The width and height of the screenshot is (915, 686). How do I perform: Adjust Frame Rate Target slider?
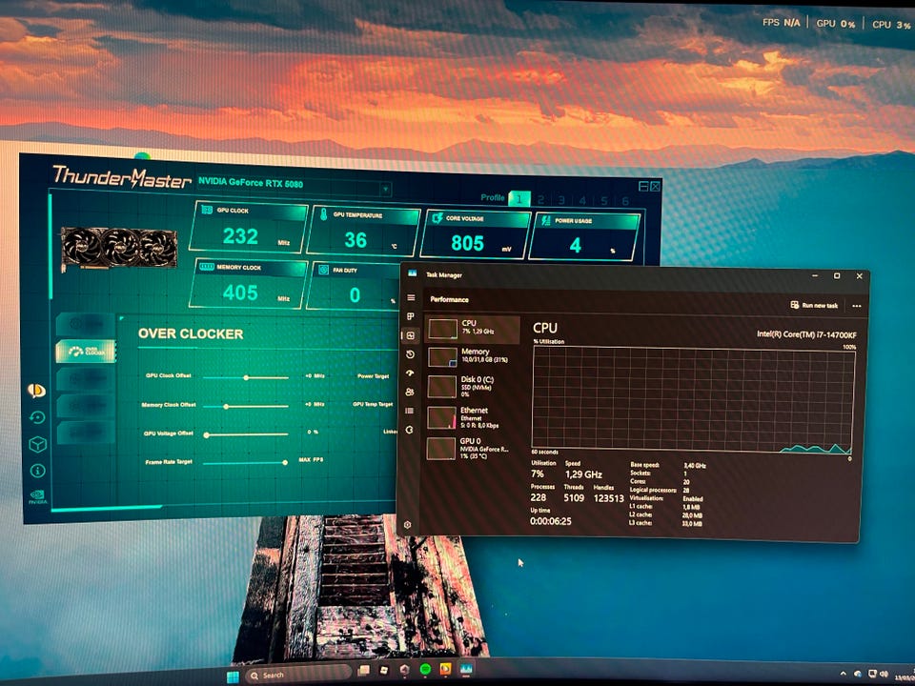(245, 463)
